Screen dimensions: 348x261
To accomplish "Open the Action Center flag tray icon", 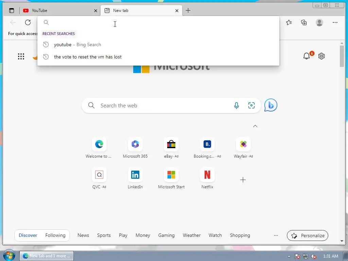I will tap(297, 256).
